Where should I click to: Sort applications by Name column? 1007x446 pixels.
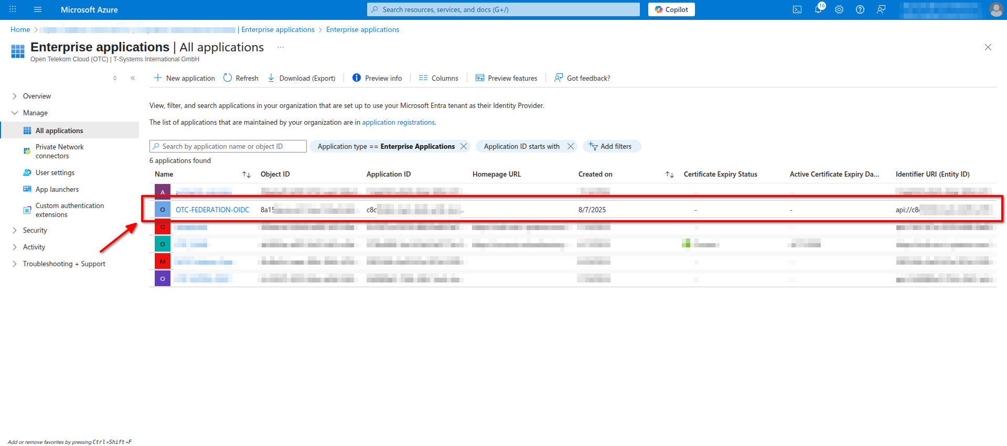pyautogui.click(x=246, y=175)
